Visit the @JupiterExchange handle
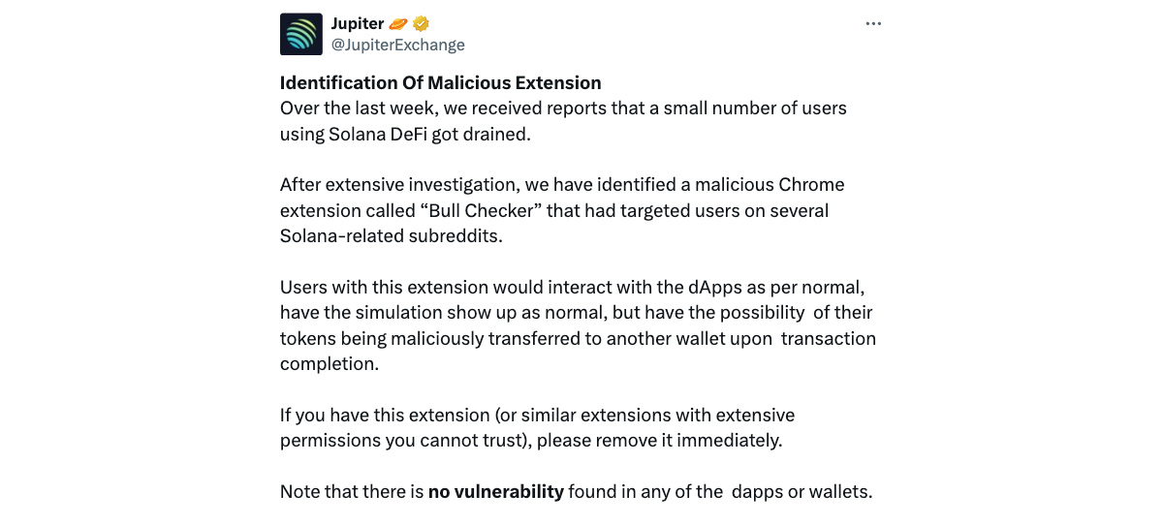1163x525 pixels. pos(397,45)
